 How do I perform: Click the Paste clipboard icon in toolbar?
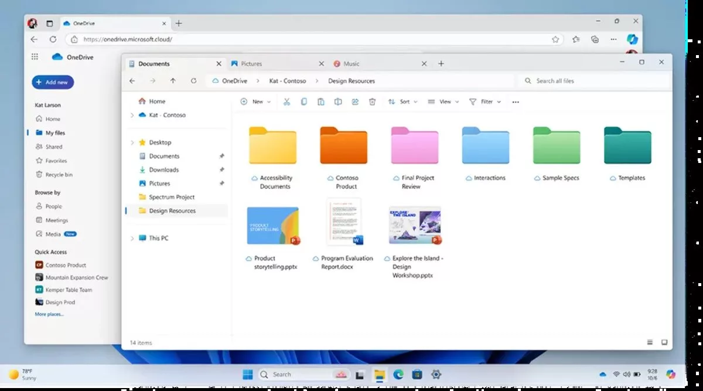(x=320, y=101)
